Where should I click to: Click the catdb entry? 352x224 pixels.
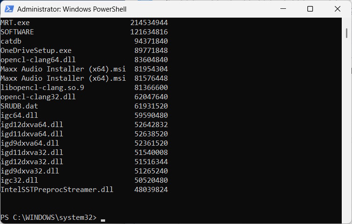point(11,41)
